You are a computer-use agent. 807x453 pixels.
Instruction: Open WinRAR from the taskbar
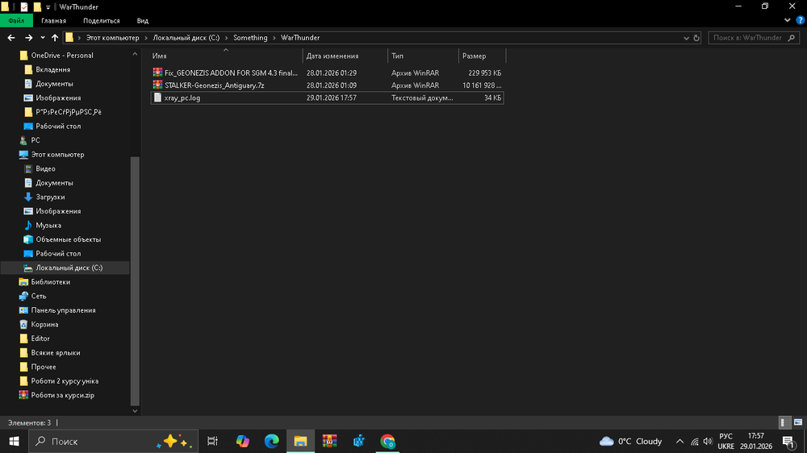tap(329, 441)
